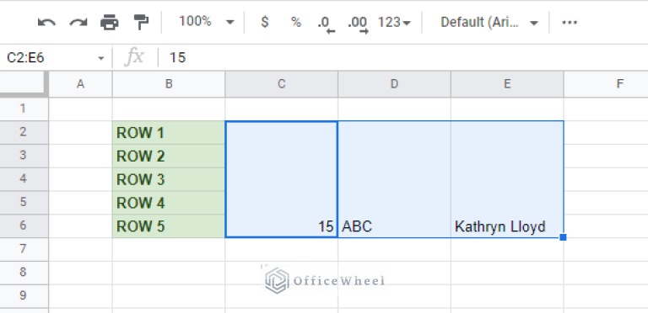Open the 100% zoom dropdown

(206, 22)
